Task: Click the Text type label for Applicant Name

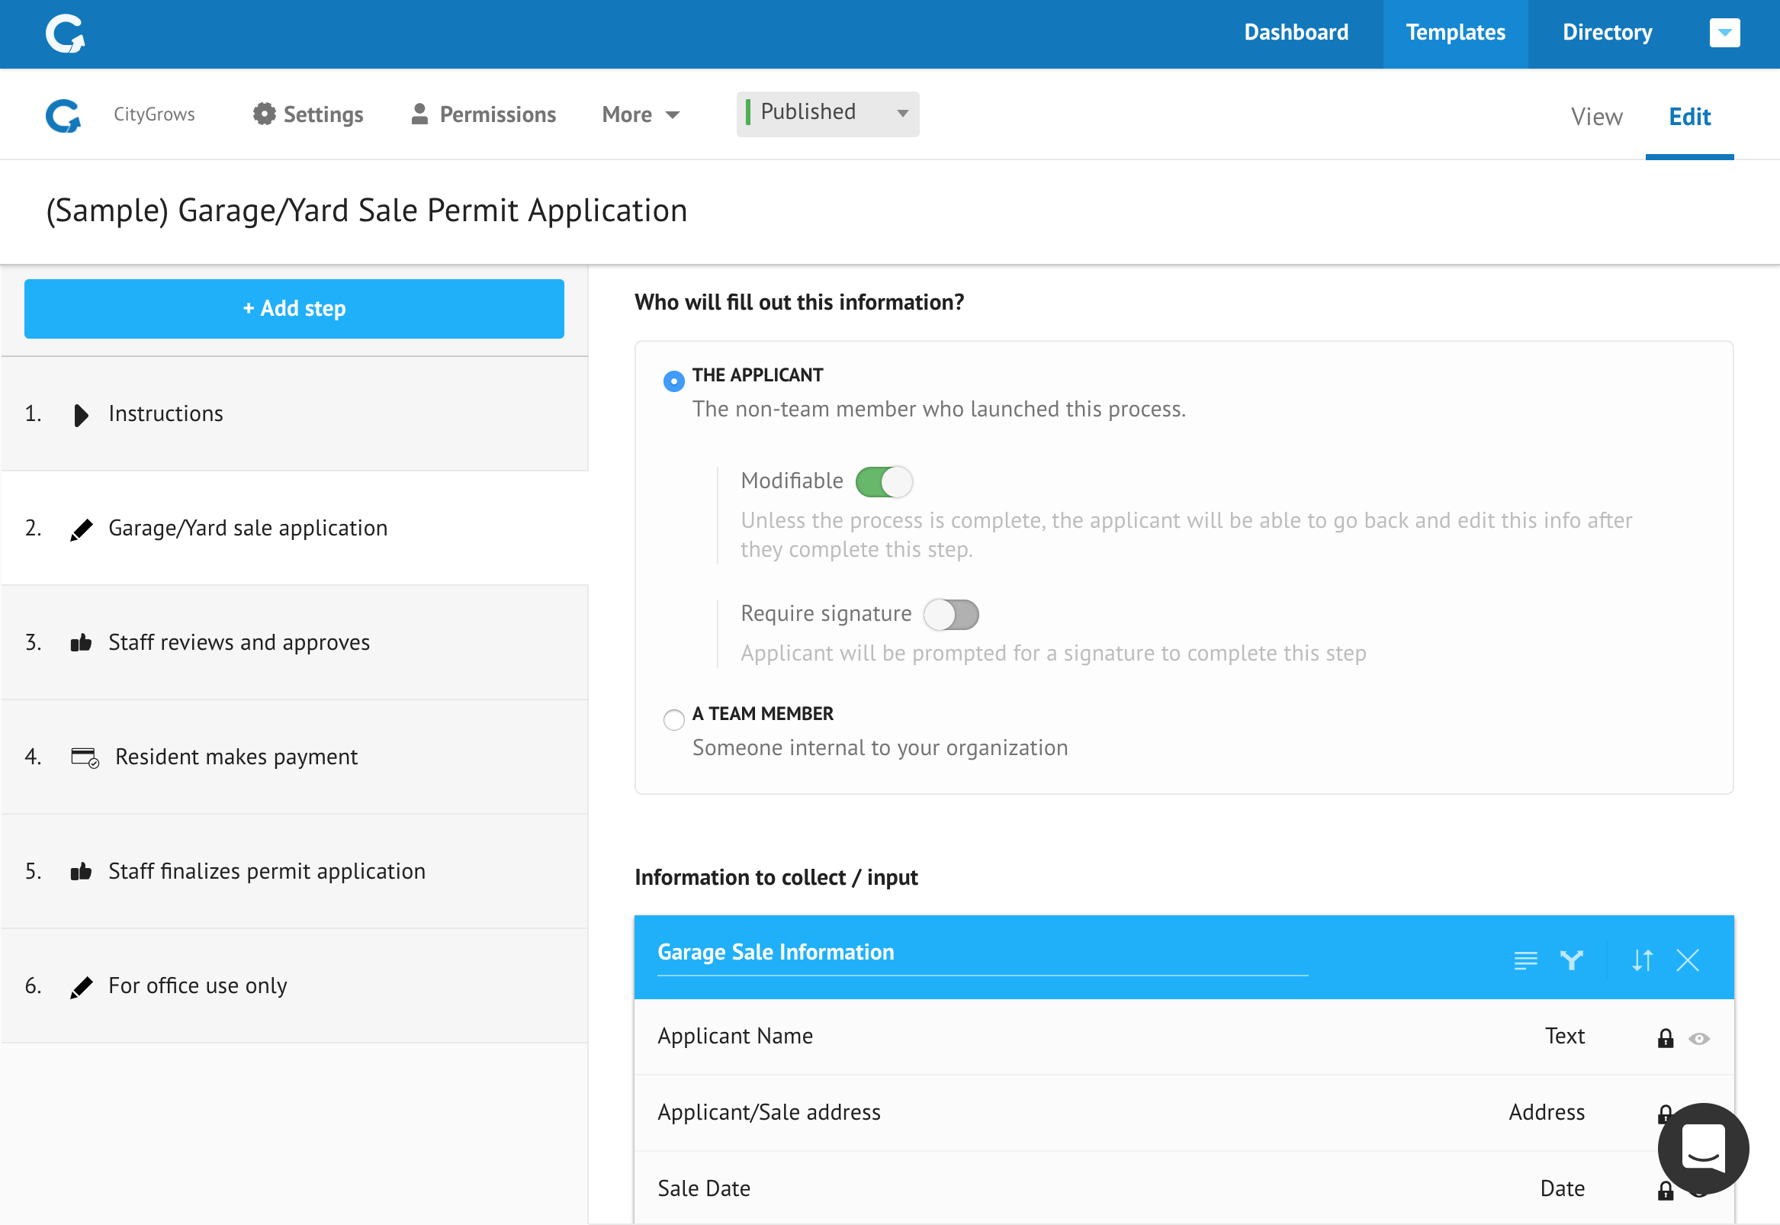Action: [1564, 1036]
